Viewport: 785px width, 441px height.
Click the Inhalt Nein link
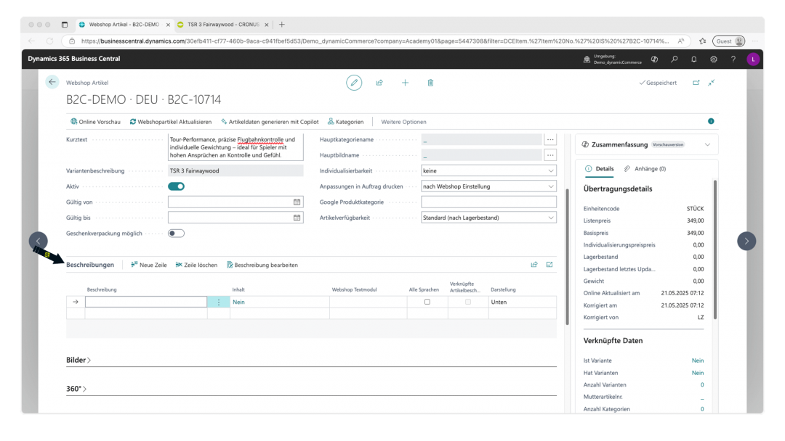[x=238, y=302]
